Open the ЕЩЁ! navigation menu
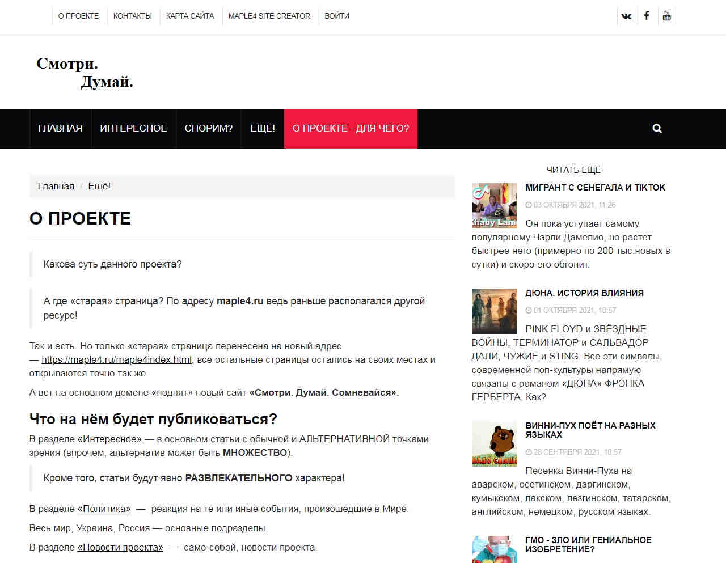The image size is (726, 563). (x=262, y=129)
